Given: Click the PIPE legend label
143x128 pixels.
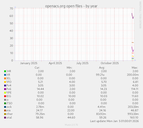Looking at the screenshot, I should click(x=9, y=93).
